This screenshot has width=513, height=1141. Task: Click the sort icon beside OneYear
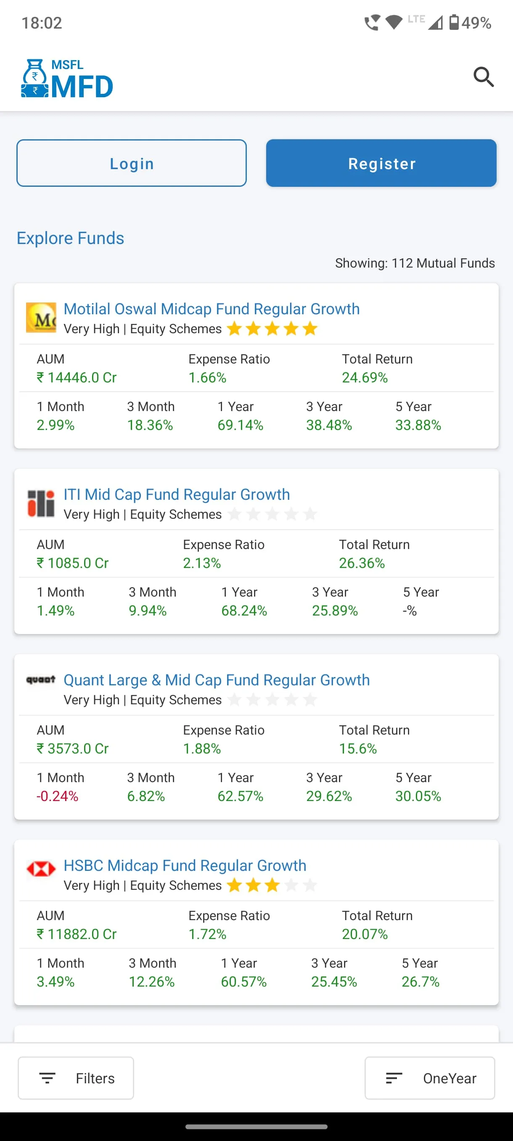[394, 1077]
